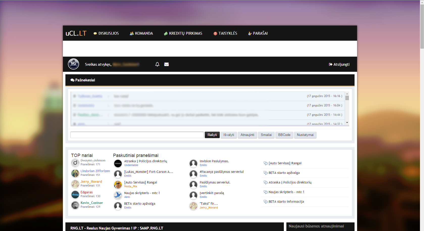Open the notifications bell icon
Image resolution: width=424 pixels, height=231 pixels.
coord(157,64)
